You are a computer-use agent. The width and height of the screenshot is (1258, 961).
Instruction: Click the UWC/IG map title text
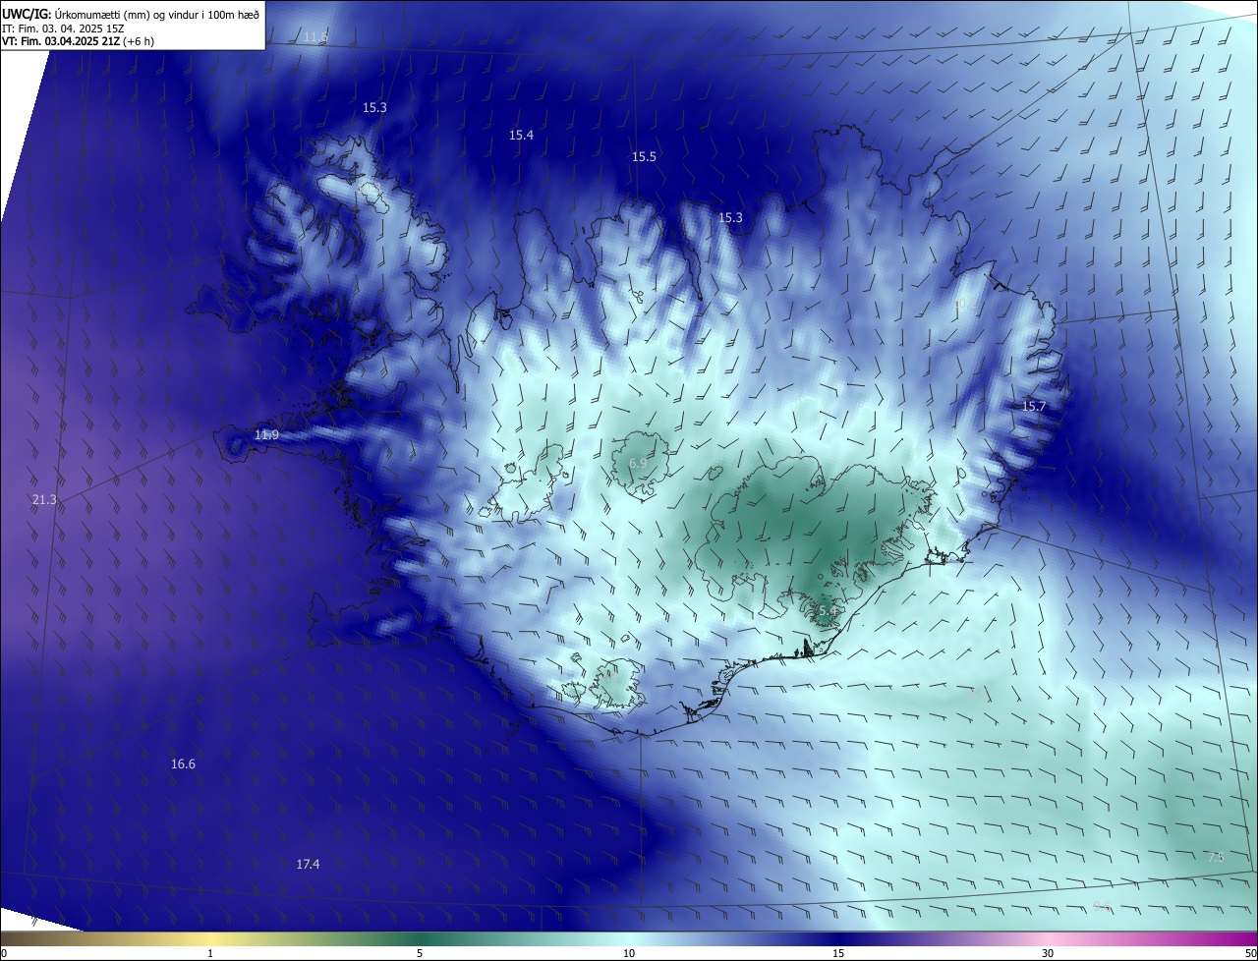(x=131, y=14)
